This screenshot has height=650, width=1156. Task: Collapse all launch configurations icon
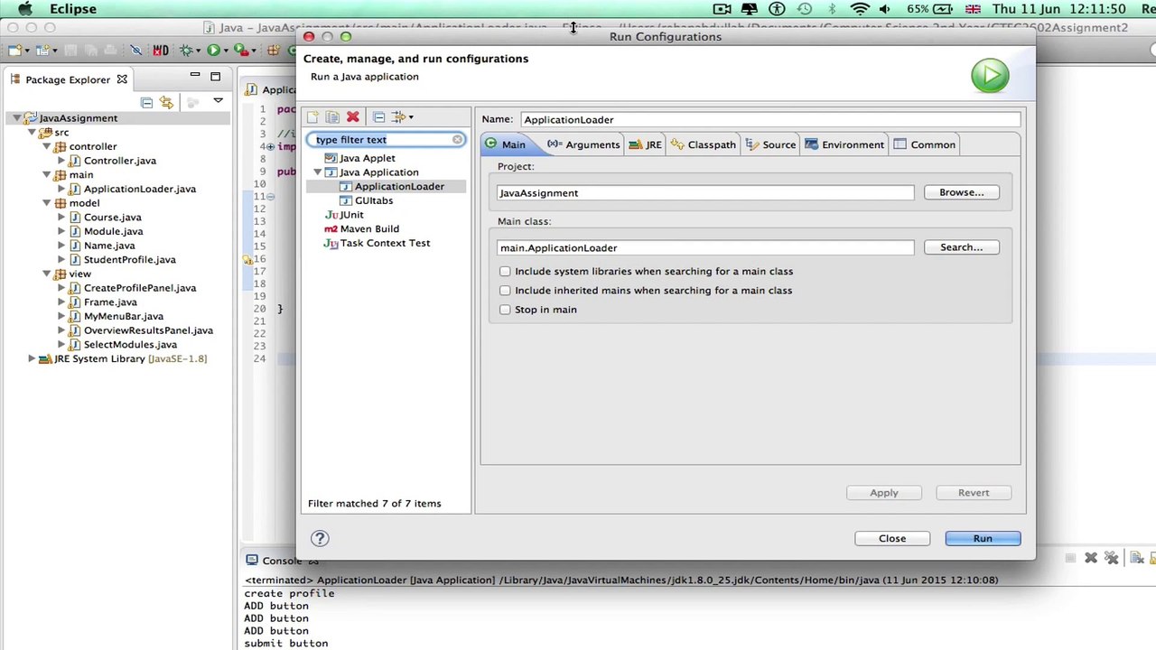[378, 117]
